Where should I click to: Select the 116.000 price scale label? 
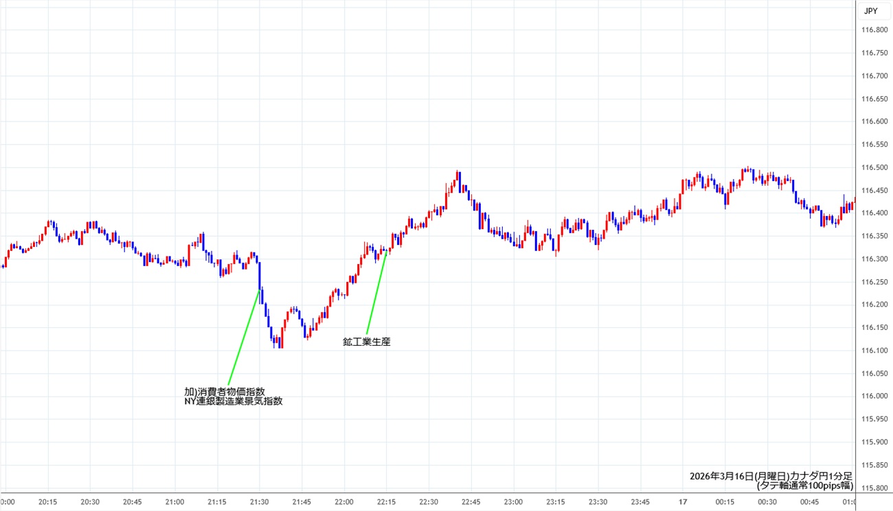(875, 396)
